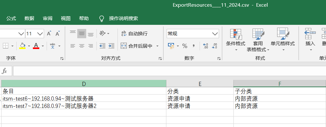Switch to the 数据 tab

[29, 18]
